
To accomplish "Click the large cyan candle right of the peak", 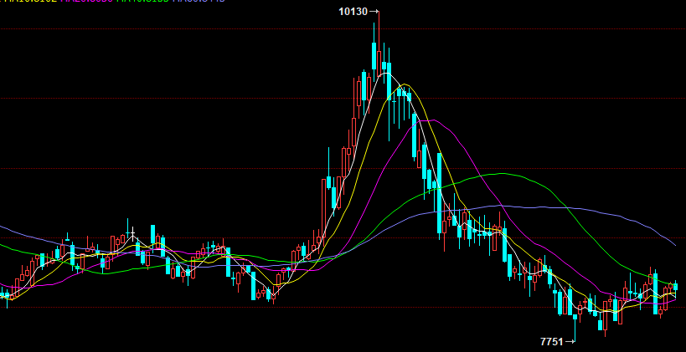I will [x=415, y=135].
